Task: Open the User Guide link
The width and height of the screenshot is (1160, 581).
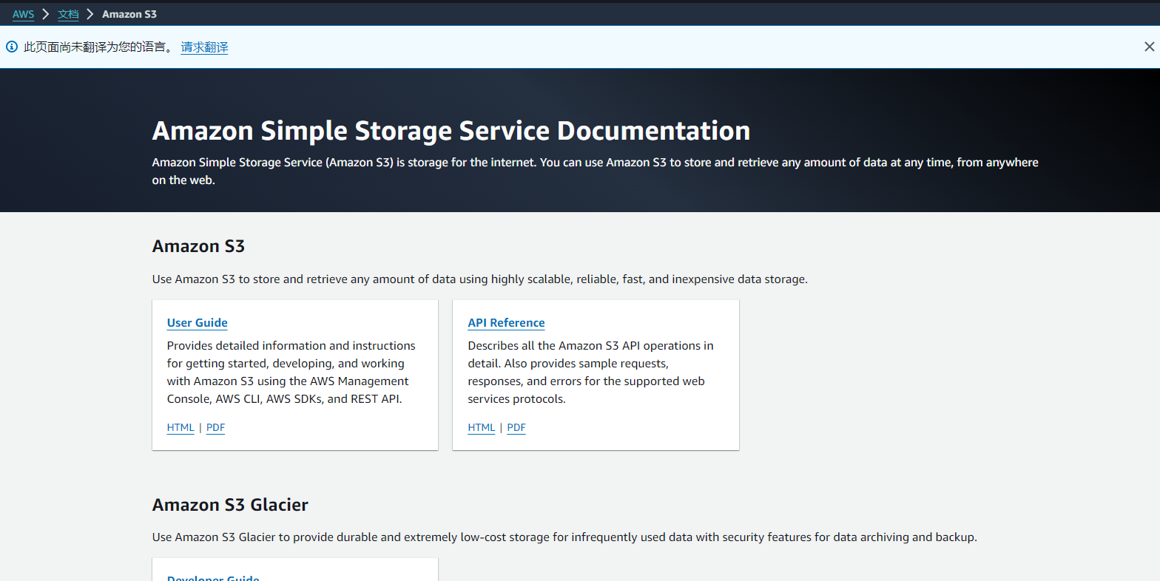Action: tap(198, 323)
